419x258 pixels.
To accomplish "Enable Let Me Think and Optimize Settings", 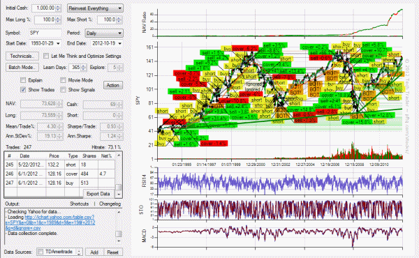I will click(46, 56).
